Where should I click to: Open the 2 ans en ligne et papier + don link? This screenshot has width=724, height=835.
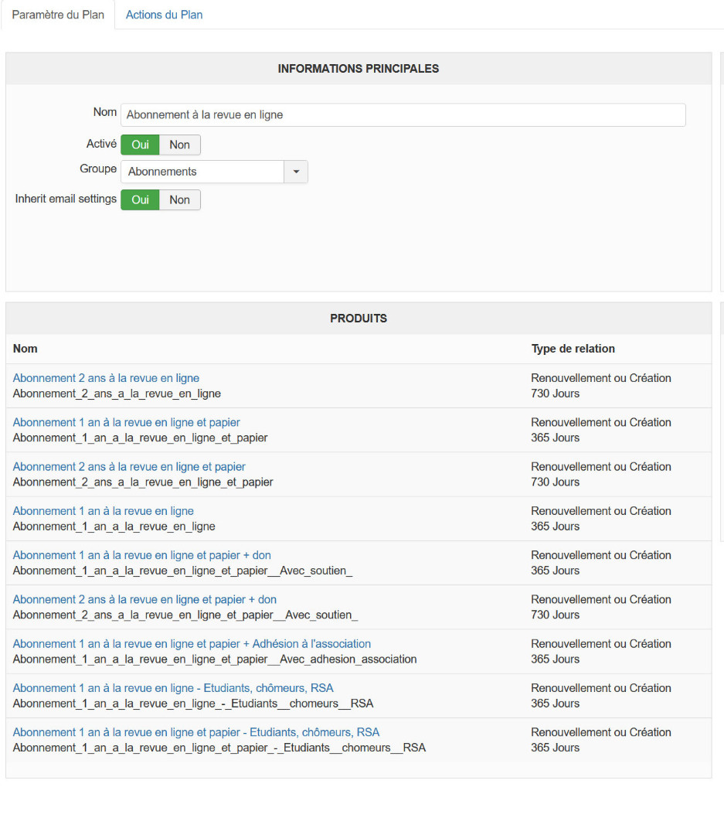(144, 599)
